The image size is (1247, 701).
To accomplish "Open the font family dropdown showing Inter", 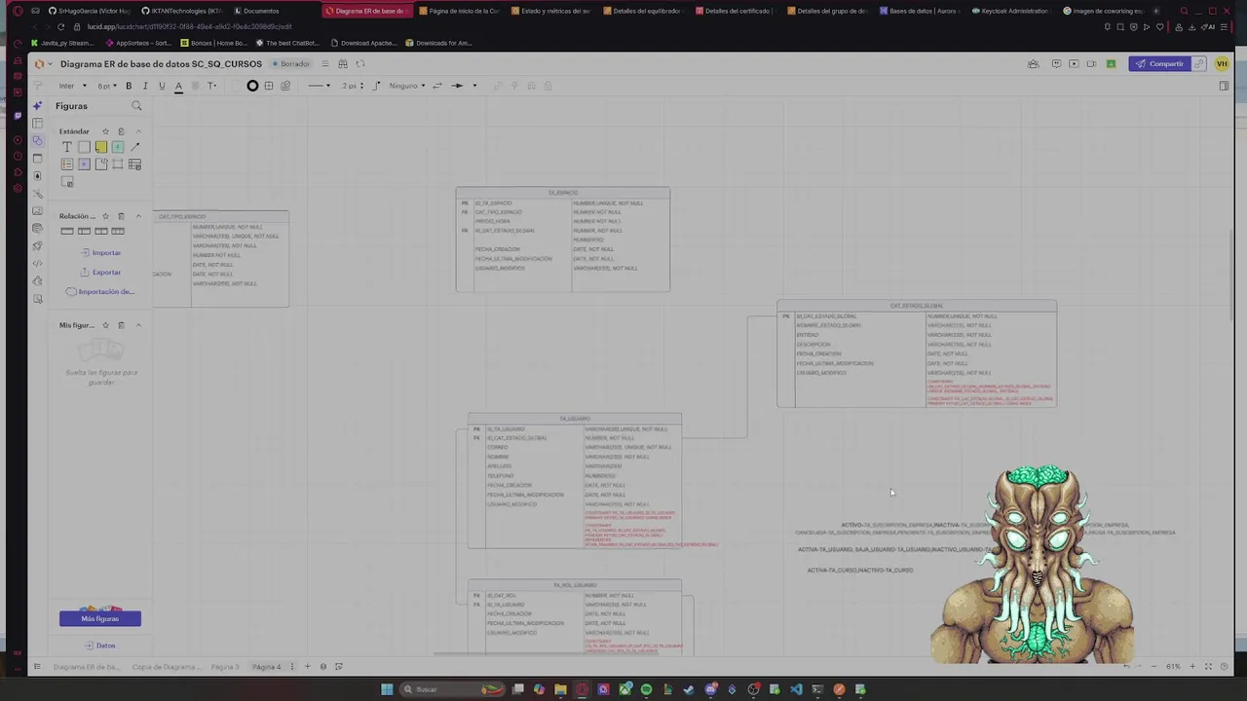I will tap(72, 86).
